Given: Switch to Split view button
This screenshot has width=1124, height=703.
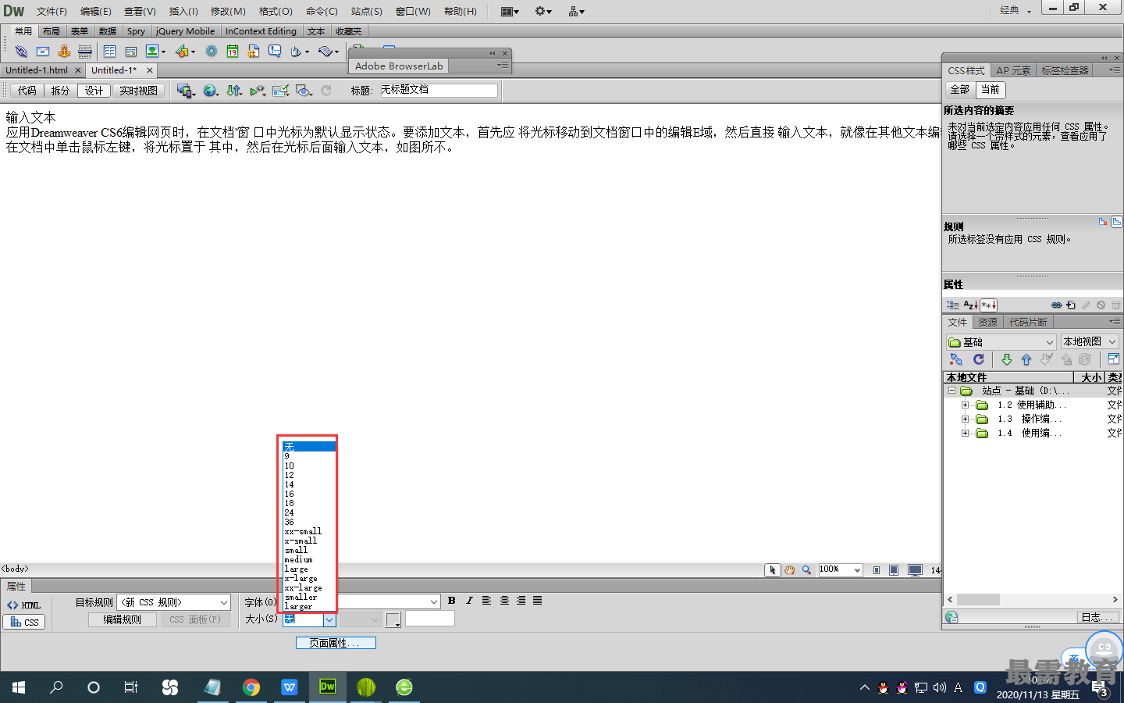Looking at the screenshot, I should [60, 91].
